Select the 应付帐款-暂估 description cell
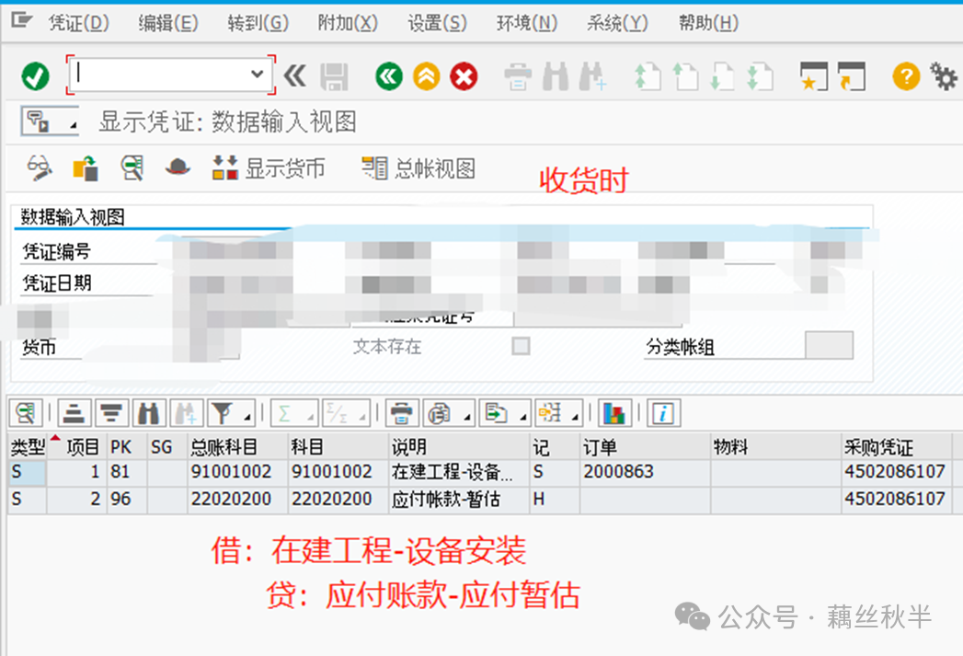This screenshot has height=656, width=963. 459,499
